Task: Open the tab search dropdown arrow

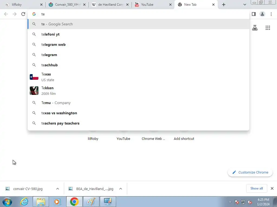Action: tap(245, 5)
